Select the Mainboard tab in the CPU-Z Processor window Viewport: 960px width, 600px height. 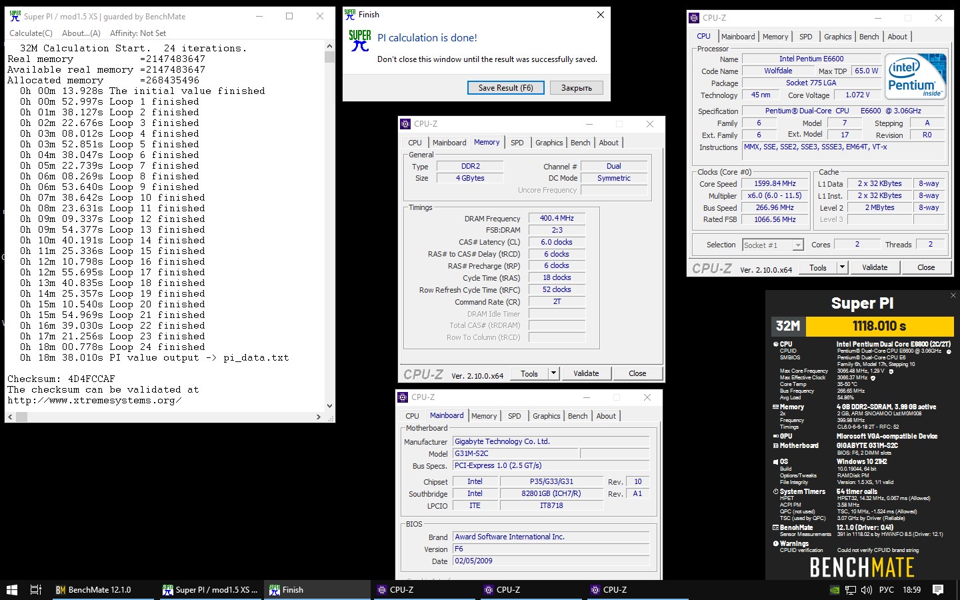click(738, 37)
